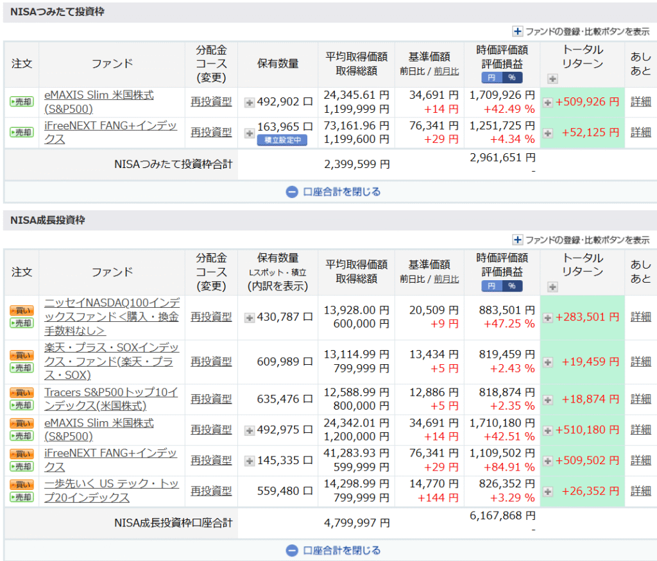Open eMAXIS Slim 米国株式 link in つみたて投資枠
The height and width of the screenshot is (561, 657).
click(x=99, y=102)
